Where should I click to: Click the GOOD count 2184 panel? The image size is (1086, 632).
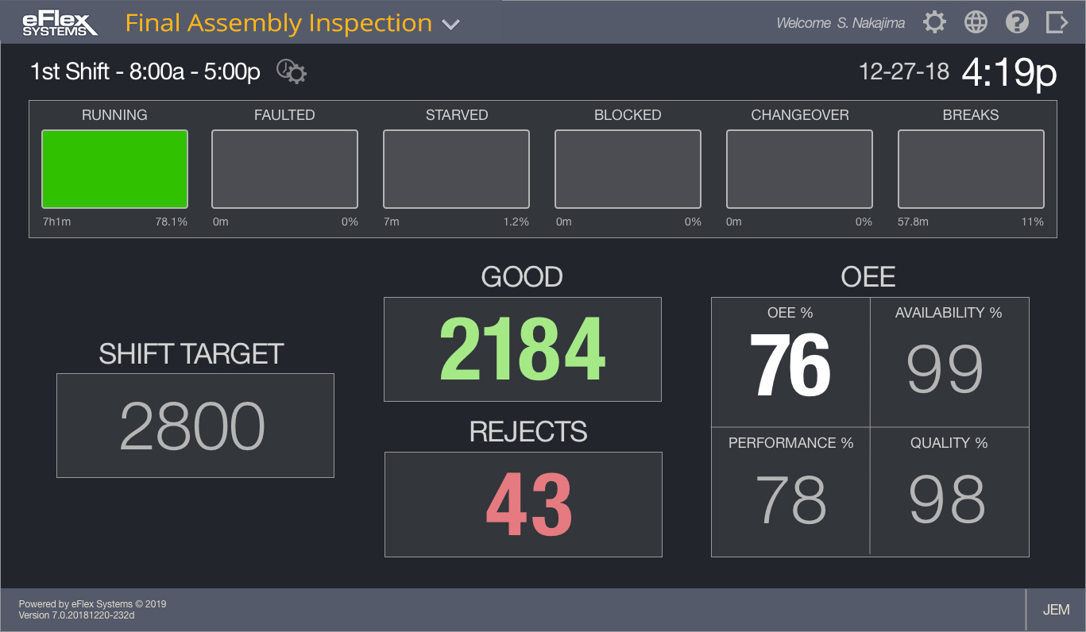point(522,349)
